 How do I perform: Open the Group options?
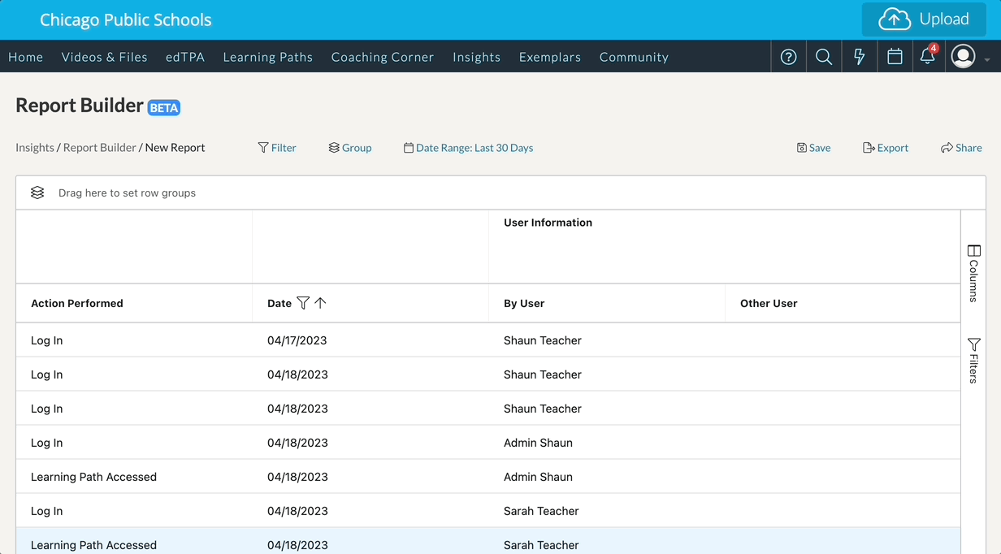[350, 148]
